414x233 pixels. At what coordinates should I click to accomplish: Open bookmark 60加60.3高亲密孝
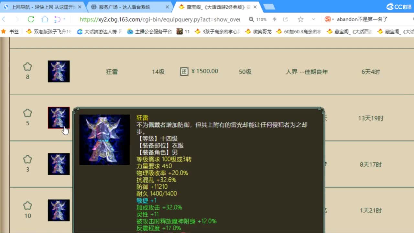click(299, 31)
